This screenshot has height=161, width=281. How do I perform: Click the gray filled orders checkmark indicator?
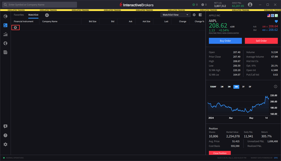click(x=203, y=5)
